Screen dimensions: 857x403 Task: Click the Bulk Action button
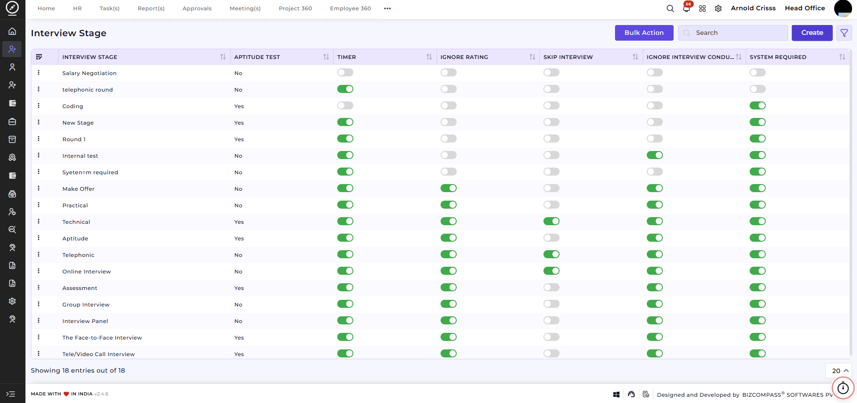point(644,33)
